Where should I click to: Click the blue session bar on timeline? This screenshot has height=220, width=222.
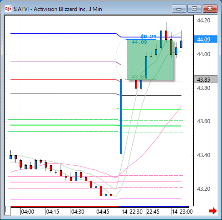154,207
